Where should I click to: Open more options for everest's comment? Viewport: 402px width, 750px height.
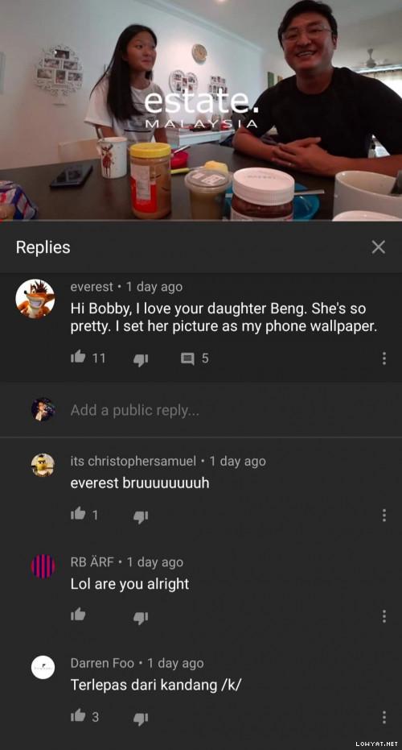[384, 358]
